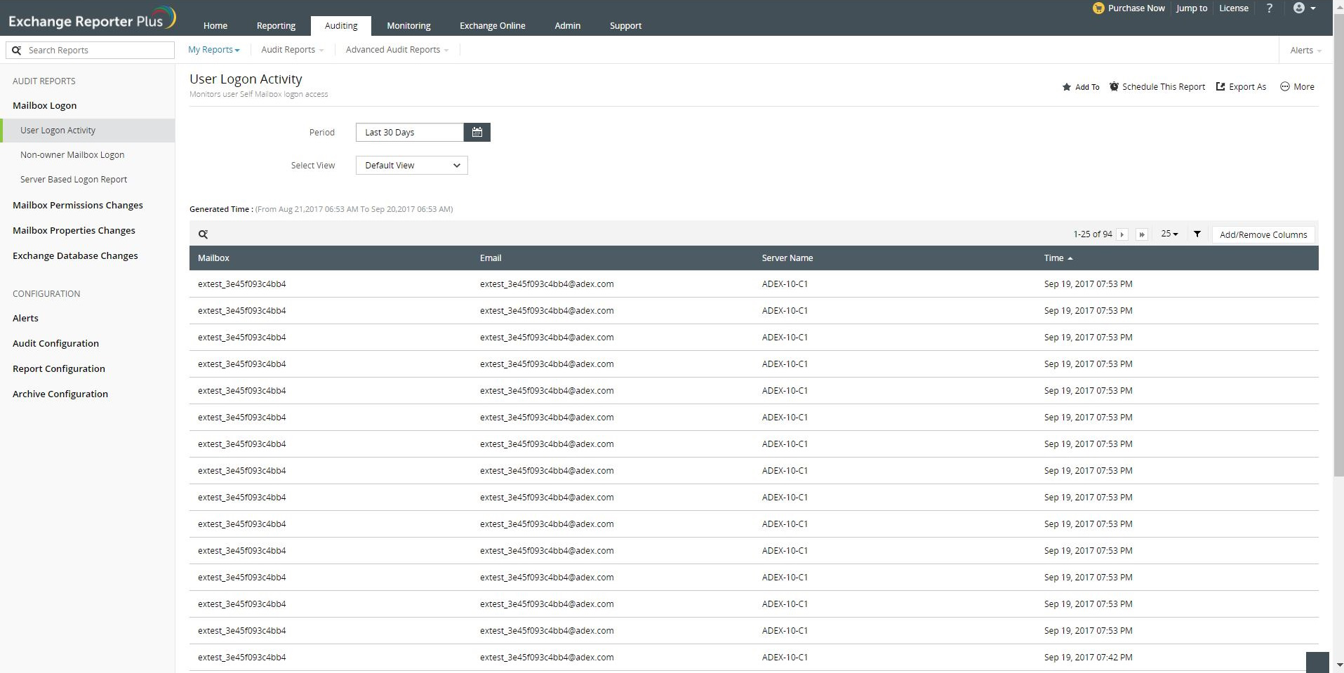Schedule This Report
The image size is (1344, 673).
click(x=1157, y=87)
